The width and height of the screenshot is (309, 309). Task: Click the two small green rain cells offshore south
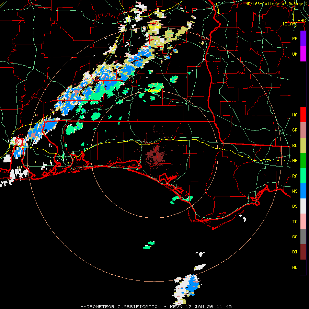click(x=149, y=245)
